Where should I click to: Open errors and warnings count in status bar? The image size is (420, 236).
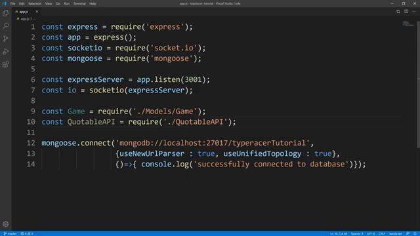27,233
